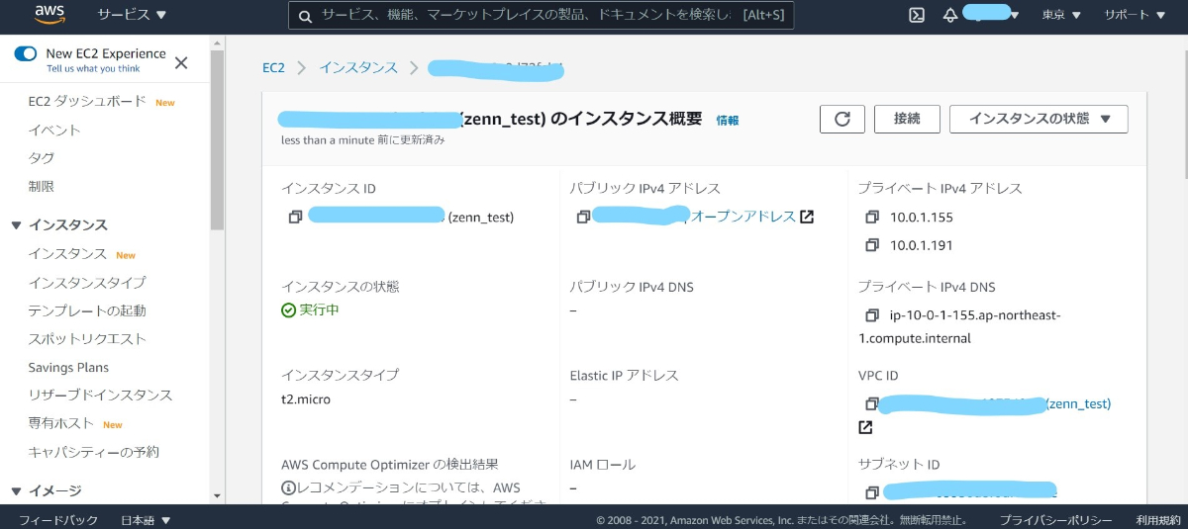Focus the top services search field
The height and width of the screenshot is (529, 1188).
tap(541, 16)
